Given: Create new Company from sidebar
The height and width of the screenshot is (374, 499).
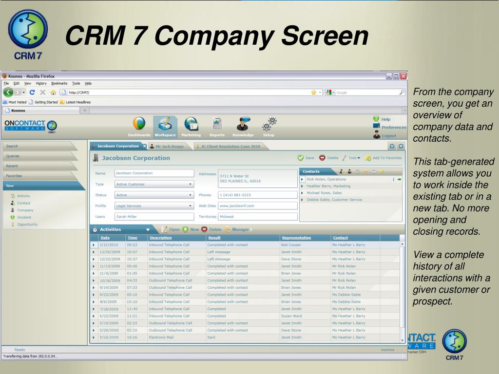Looking at the screenshot, I should pos(25,210).
